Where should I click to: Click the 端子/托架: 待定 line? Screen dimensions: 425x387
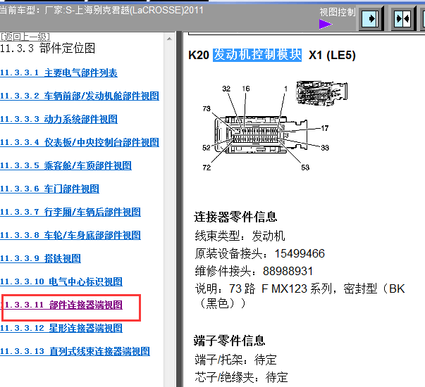point(235,360)
